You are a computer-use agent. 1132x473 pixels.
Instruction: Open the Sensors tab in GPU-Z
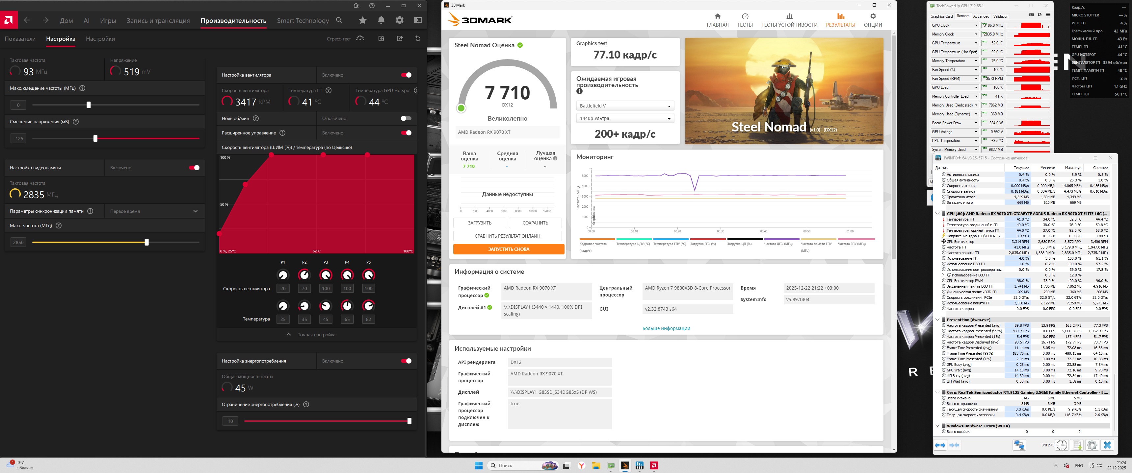click(x=962, y=16)
